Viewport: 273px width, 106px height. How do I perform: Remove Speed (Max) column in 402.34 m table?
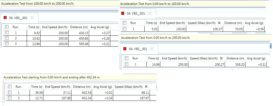(146, 87)
